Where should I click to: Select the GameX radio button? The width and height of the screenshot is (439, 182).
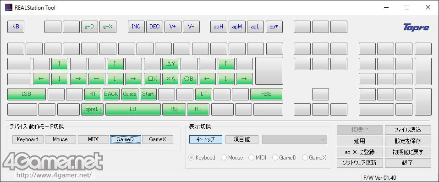coord(314,158)
